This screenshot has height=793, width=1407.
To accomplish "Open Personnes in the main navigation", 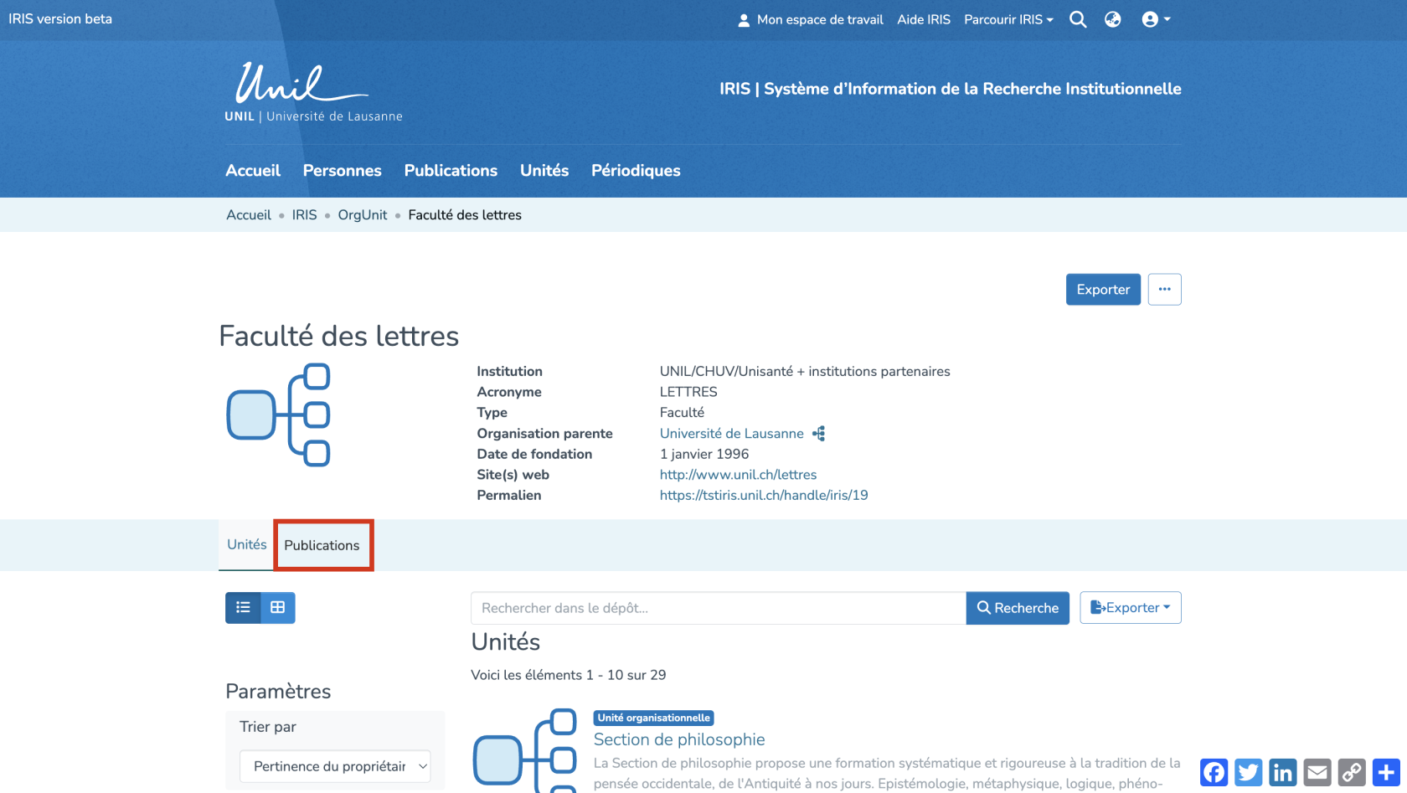I will (342, 171).
